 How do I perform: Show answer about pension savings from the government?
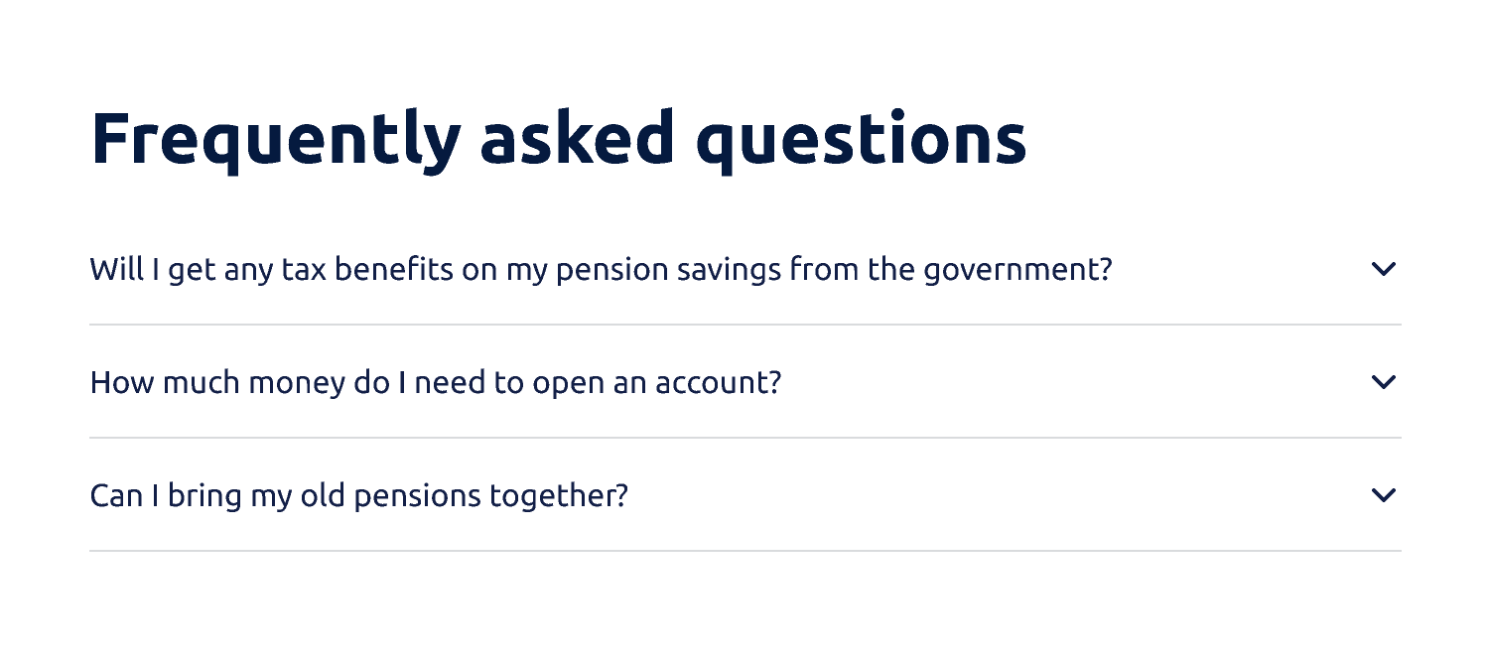tap(745, 268)
